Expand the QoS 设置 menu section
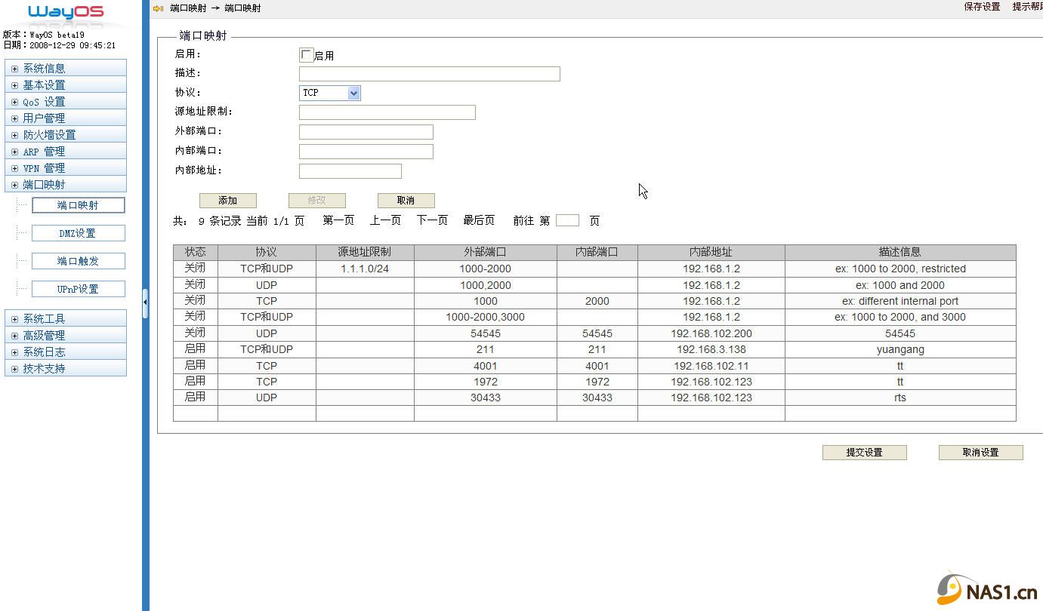The width and height of the screenshot is (1043, 611). 66,101
